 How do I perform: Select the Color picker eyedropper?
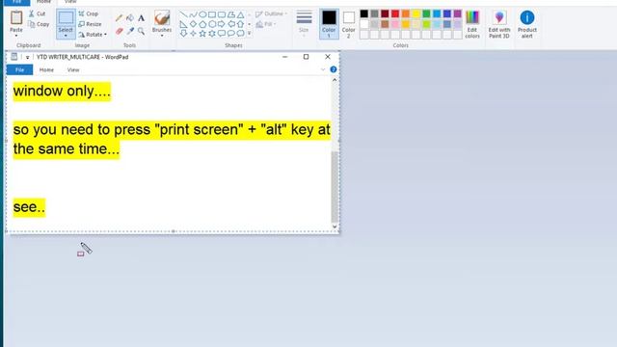click(x=130, y=31)
